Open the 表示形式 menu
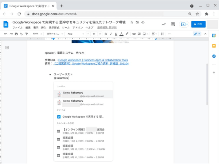 [x=54, y=28]
